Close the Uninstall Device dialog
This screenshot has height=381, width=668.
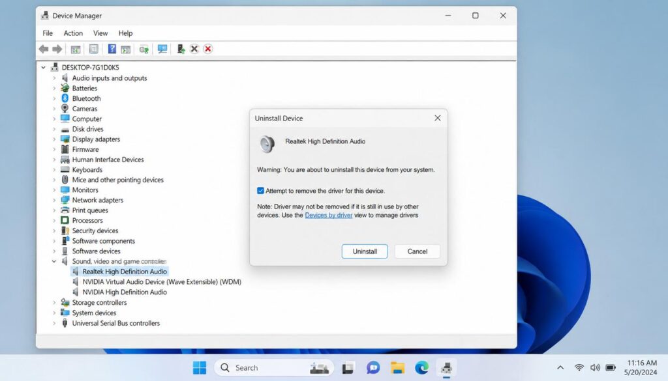(438, 119)
